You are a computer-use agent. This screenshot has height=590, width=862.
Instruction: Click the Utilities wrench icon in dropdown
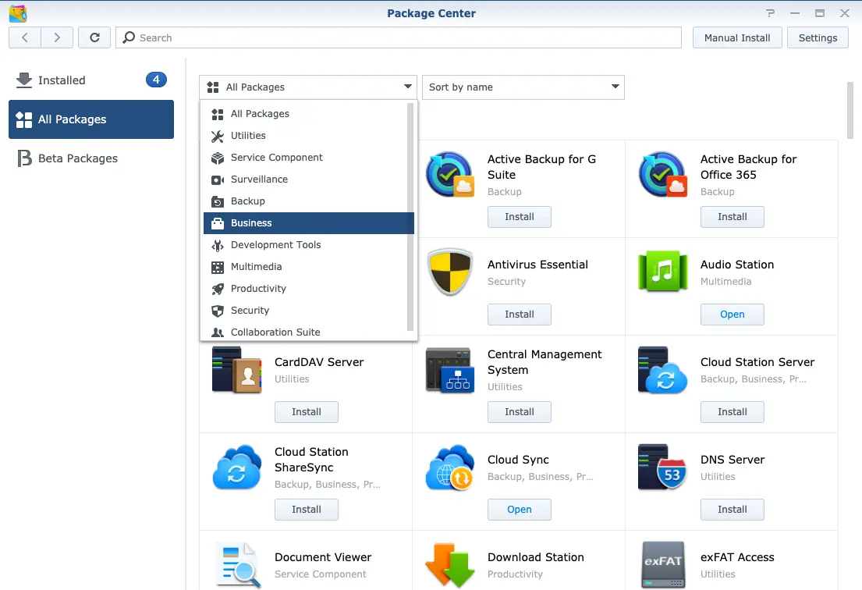point(218,136)
